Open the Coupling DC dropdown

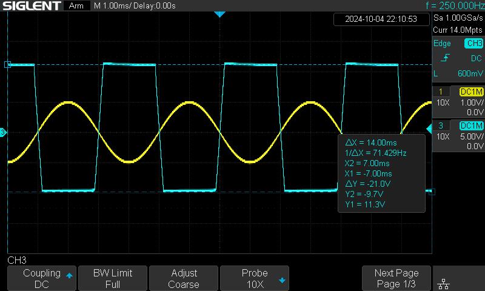click(42, 278)
